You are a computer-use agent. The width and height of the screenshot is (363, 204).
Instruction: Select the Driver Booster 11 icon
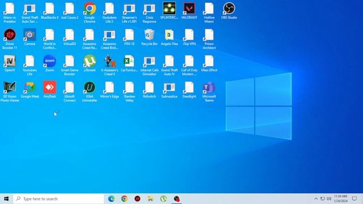pos(10,39)
